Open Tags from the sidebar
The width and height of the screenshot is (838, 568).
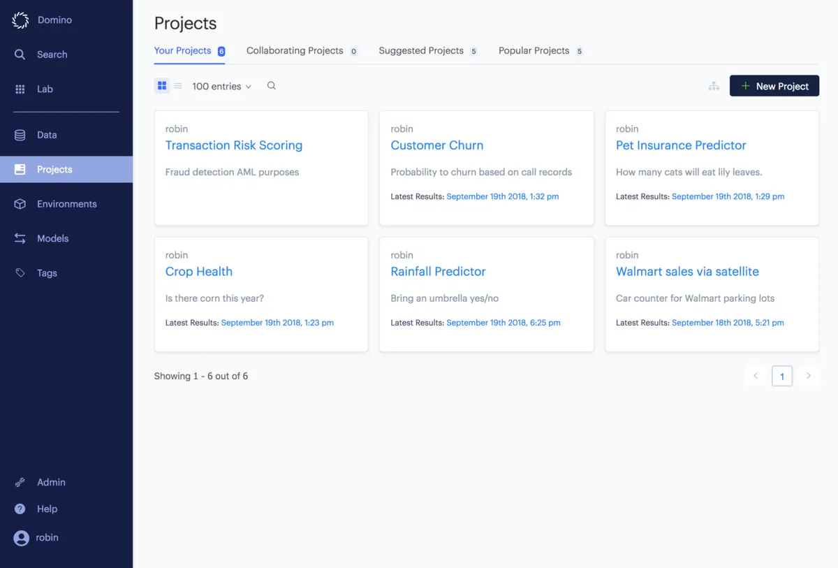point(47,273)
